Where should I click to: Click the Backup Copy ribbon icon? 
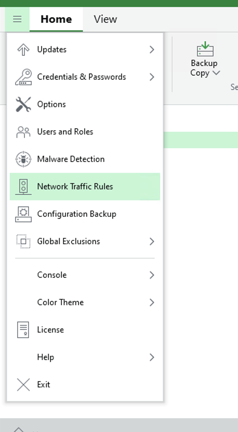pos(205,49)
